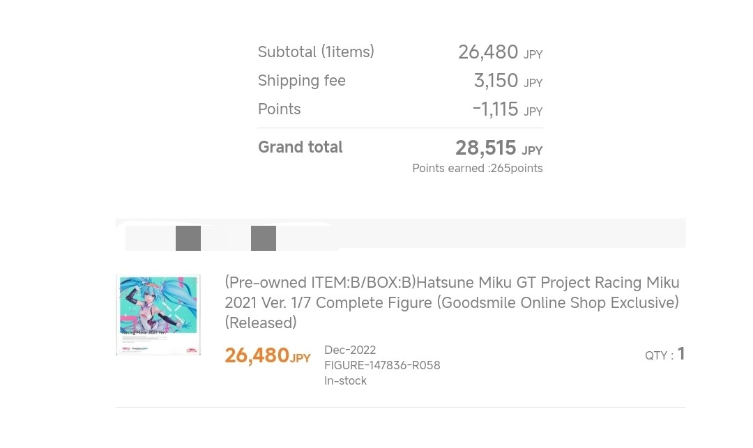Click the Dec-2022 release date text
753x448 pixels.
pyautogui.click(x=350, y=350)
